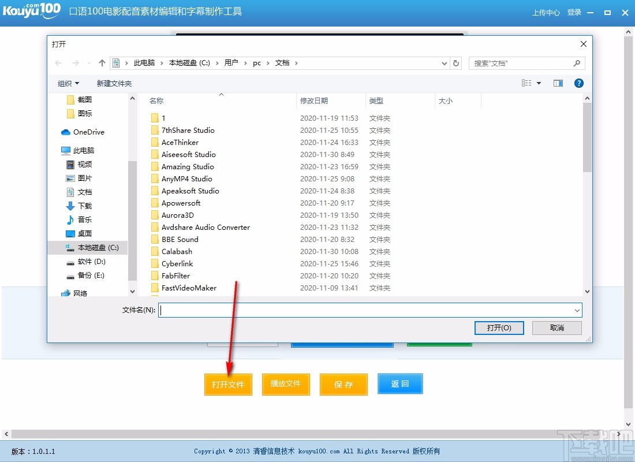Sort files by 名称 column
The height and width of the screenshot is (462, 635).
click(x=156, y=101)
